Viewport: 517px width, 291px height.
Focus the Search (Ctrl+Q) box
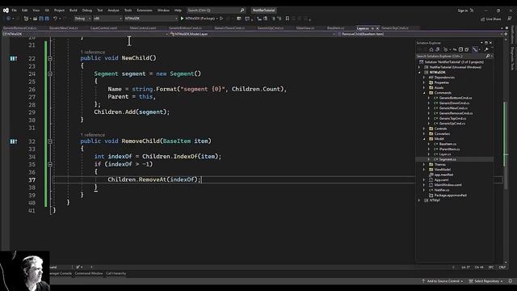tap(216, 11)
